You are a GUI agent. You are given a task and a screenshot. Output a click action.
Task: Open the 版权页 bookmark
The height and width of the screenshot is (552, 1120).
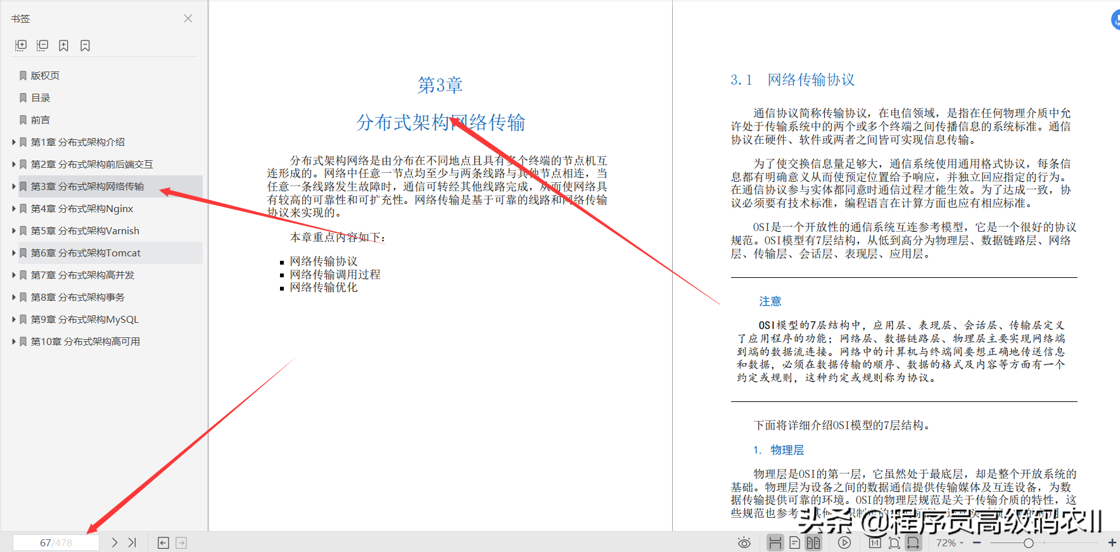pyautogui.click(x=45, y=75)
